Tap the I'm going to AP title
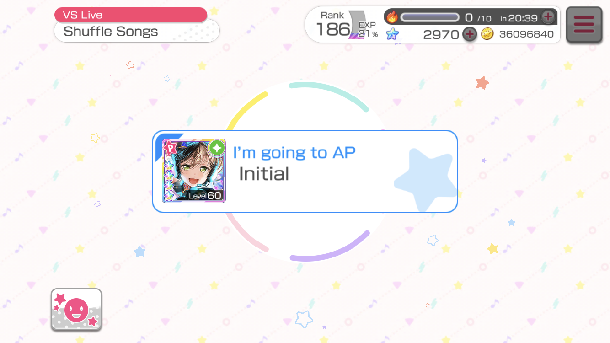 click(294, 153)
